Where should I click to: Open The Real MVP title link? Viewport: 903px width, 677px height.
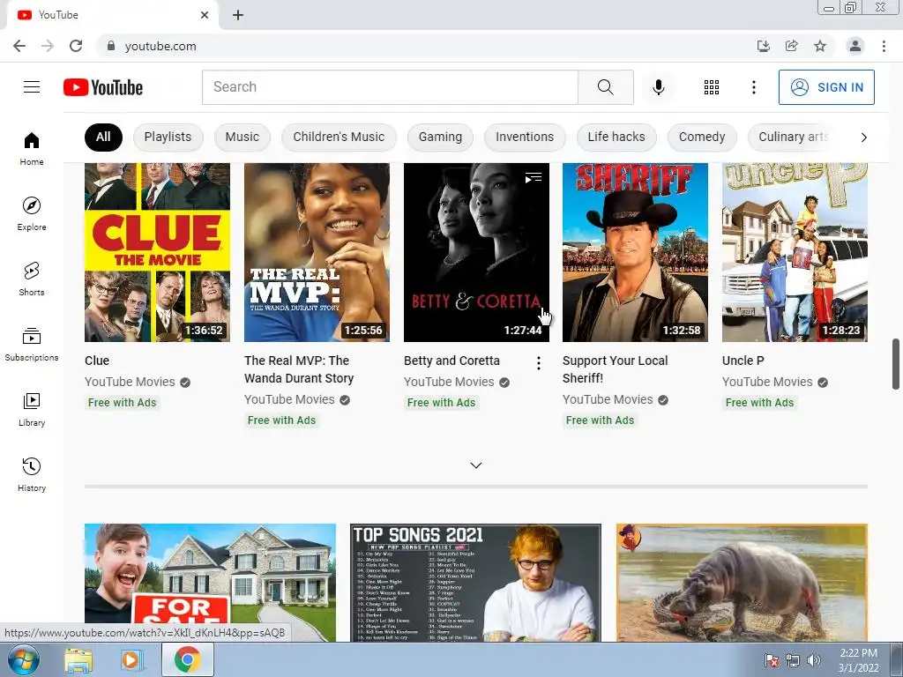click(x=299, y=369)
